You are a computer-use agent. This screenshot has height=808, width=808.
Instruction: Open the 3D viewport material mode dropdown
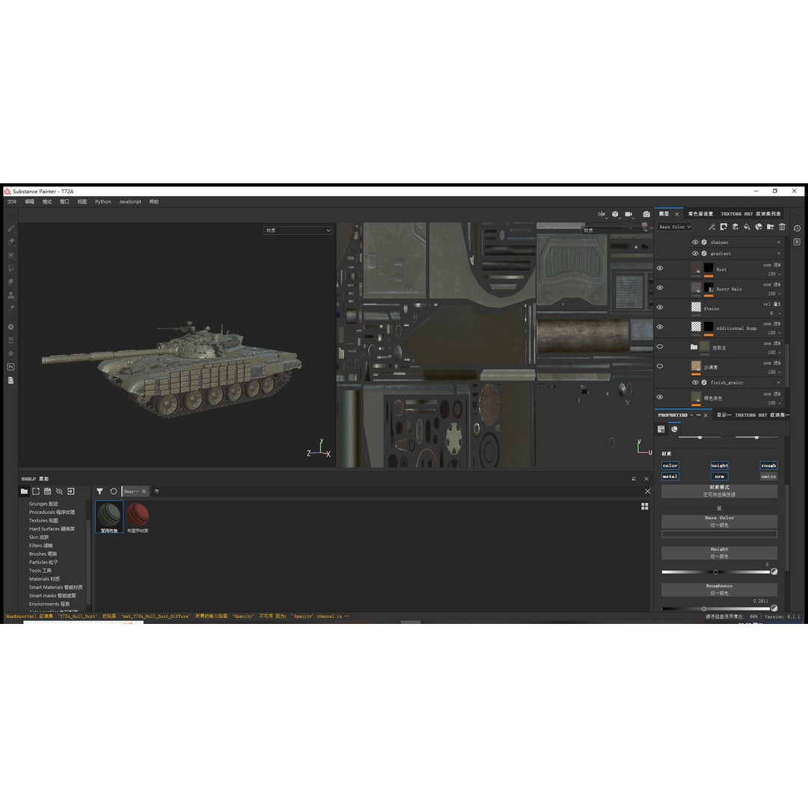[297, 230]
